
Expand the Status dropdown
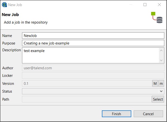[161, 91]
